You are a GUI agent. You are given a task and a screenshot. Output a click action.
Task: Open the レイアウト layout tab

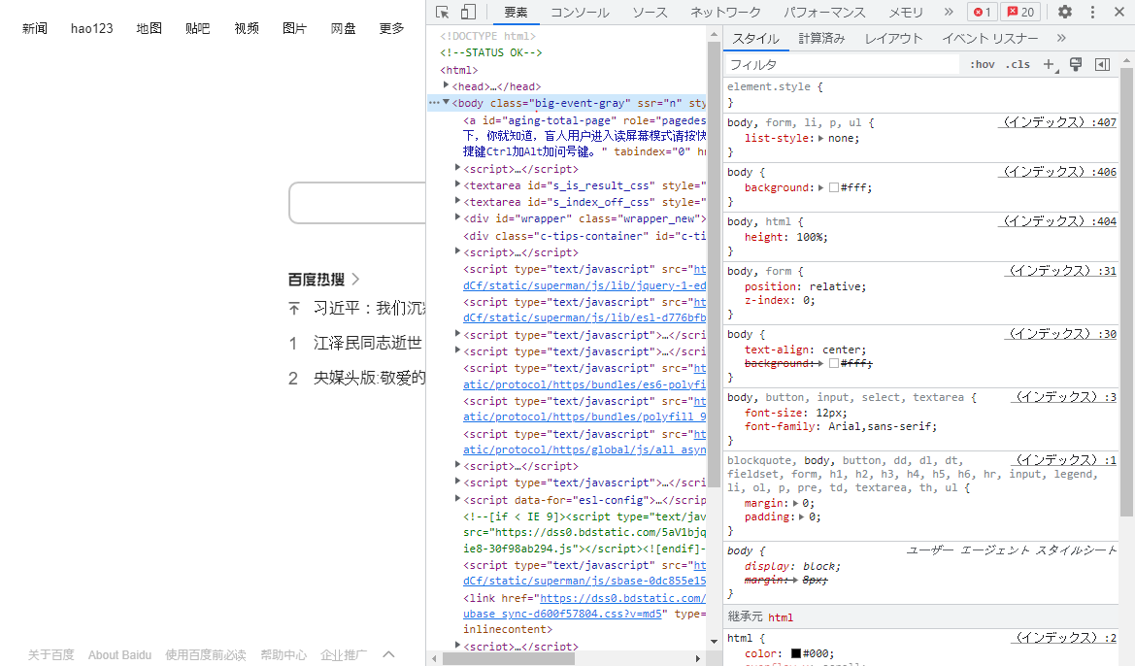pyautogui.click(x=894, y=39)
